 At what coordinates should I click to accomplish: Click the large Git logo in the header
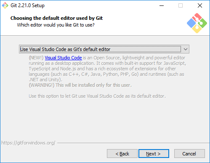pos(197,23)
